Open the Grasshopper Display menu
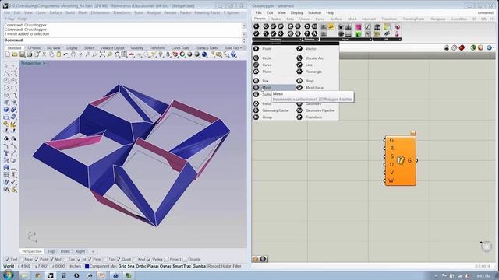Image resolution: width=499 pixels, height=280 pixels. 296,12
